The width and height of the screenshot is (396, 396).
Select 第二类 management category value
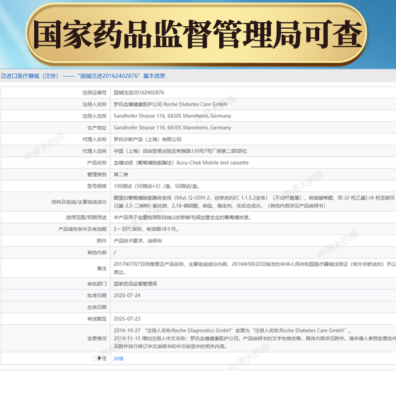pyautogui.click(x=121, y=174)
